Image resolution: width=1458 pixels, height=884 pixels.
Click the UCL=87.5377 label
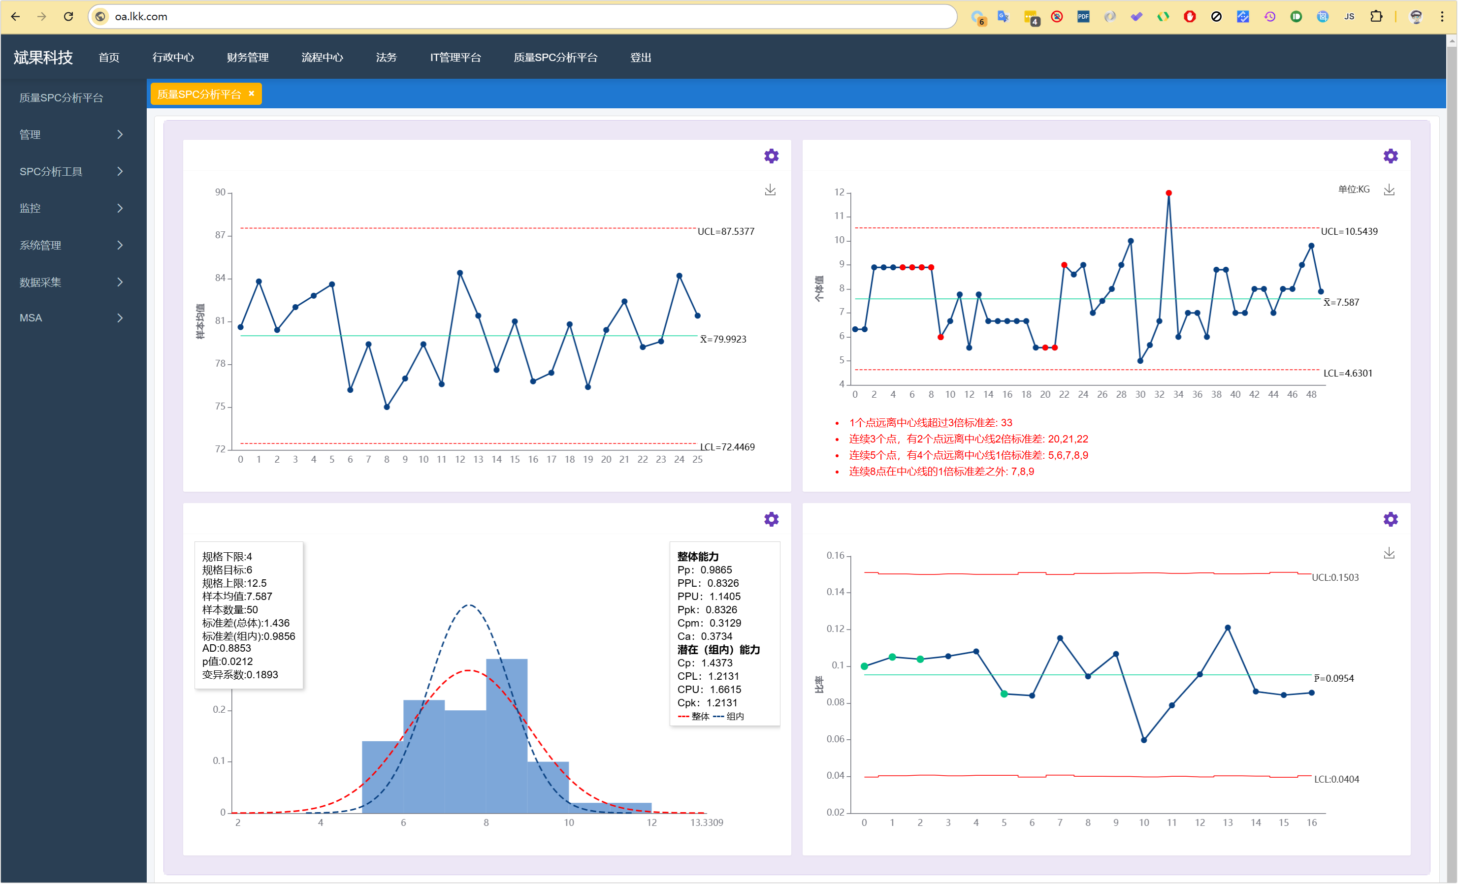[x=725, y=231]
